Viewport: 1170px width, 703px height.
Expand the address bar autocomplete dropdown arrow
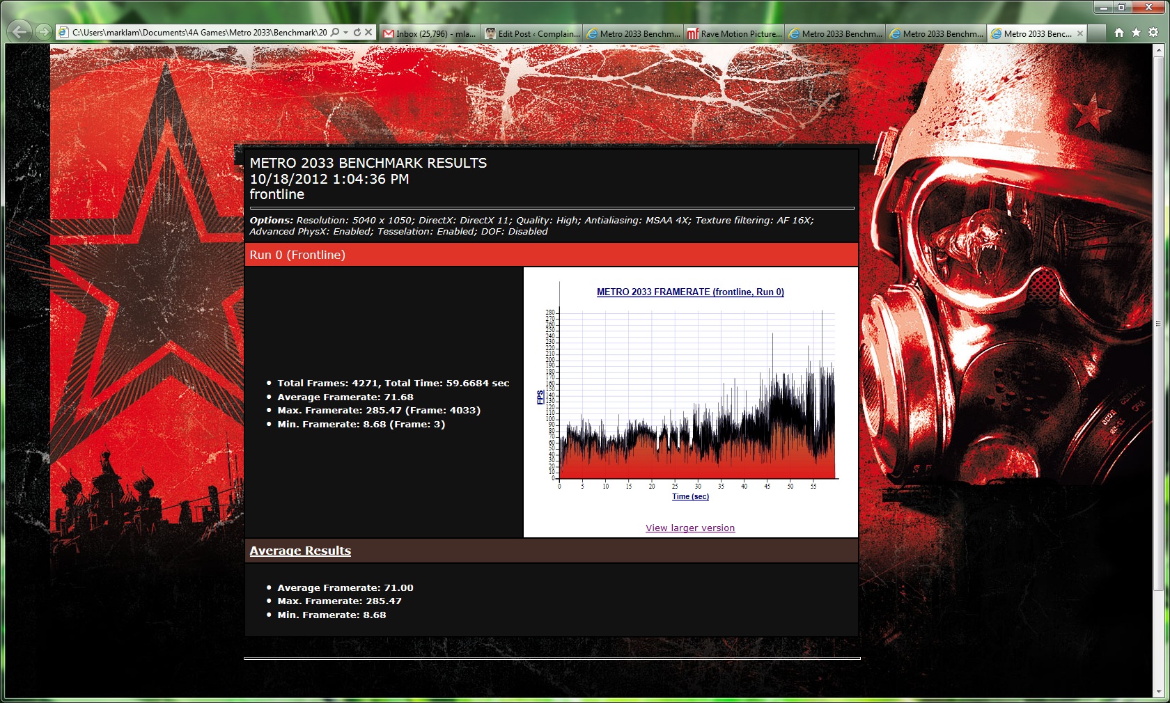345,33
